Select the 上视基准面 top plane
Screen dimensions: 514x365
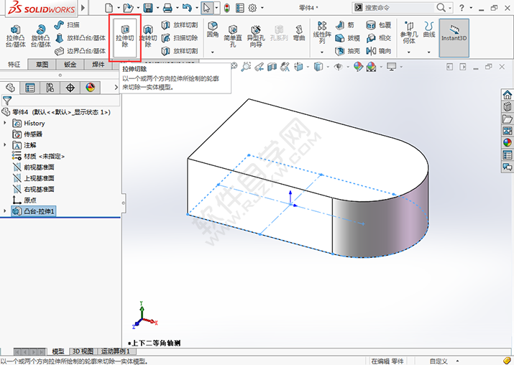pyautogui.click(x=34, y=178)
